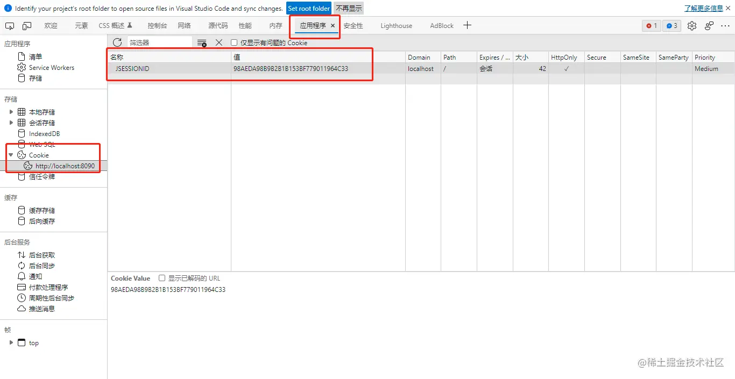Viewport: 735px width, 379px height.
Task: Sort by Path column header
Action: tap(459, 57)
